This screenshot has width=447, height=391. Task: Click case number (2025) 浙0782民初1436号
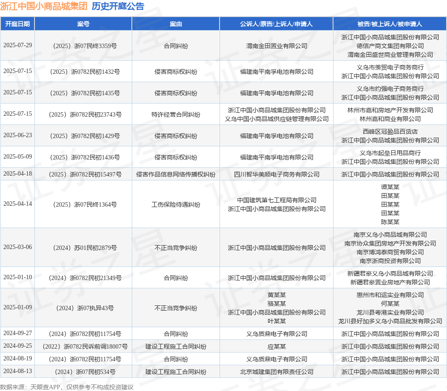click(85, 157)
